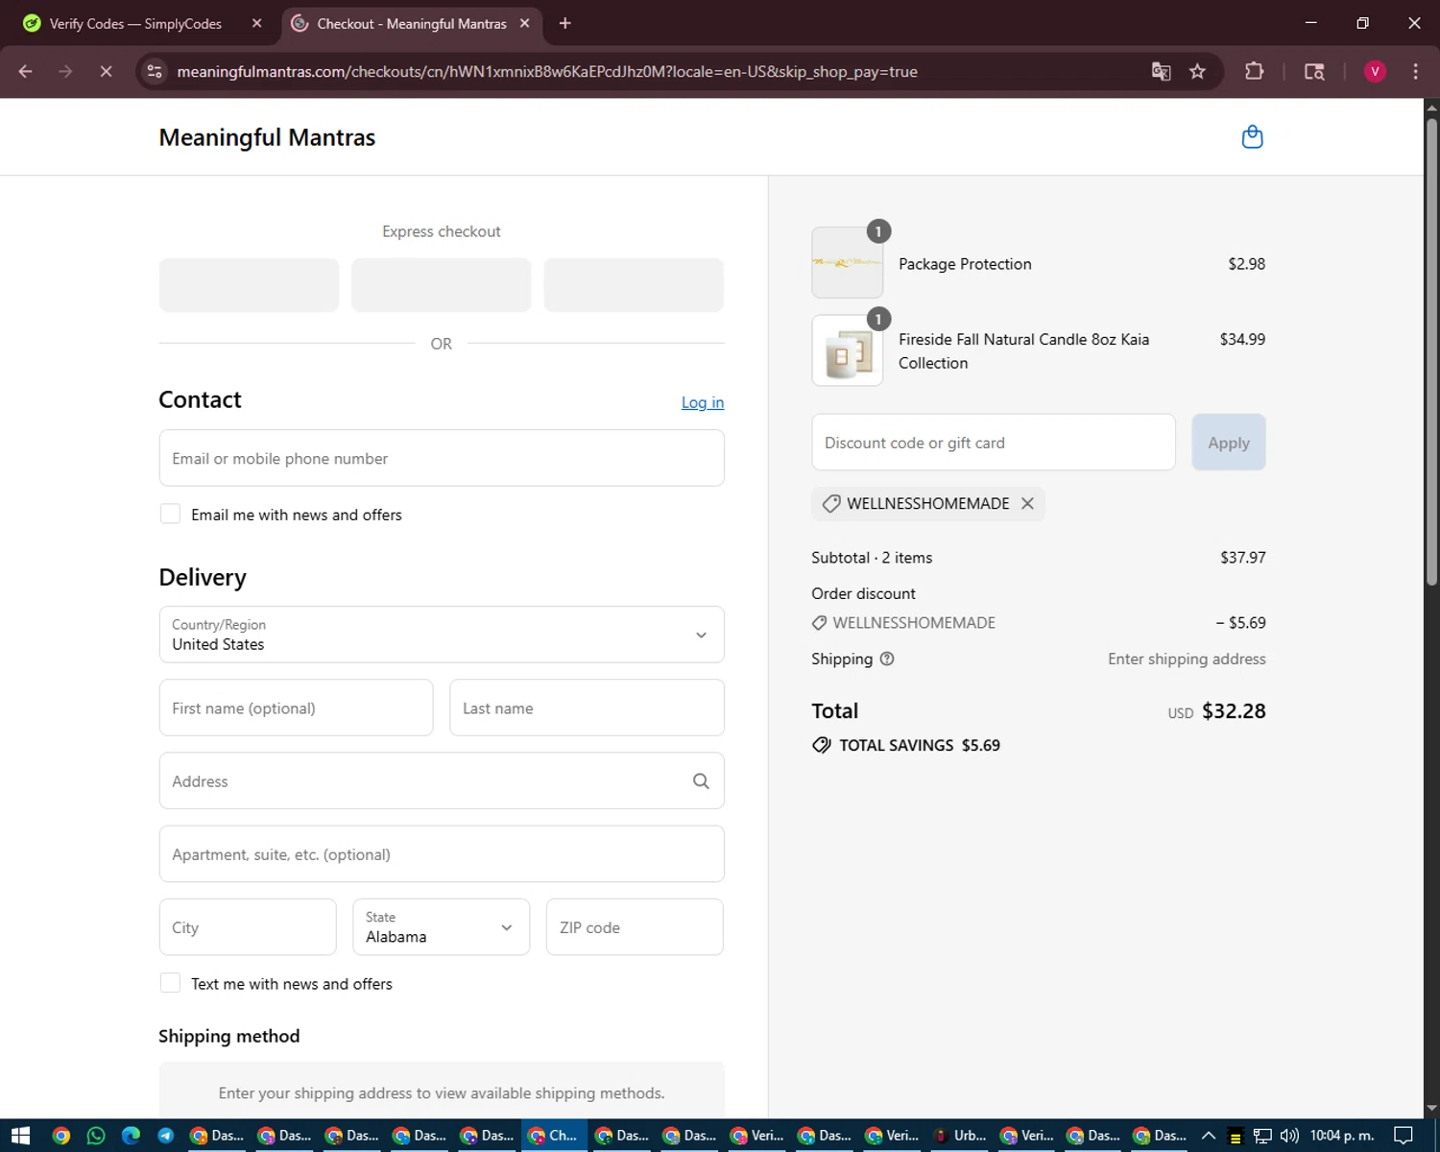This screenshot has width=1440, height=1152.
Task: Open the Urb... taskbar window
Action: (962, 1136)
